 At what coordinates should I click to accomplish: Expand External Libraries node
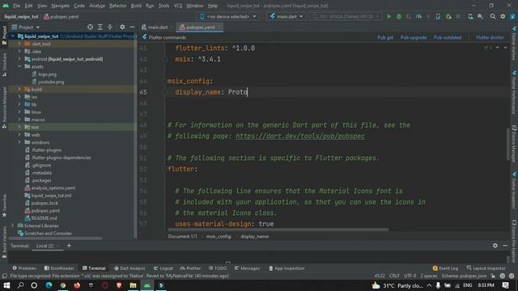13,226
